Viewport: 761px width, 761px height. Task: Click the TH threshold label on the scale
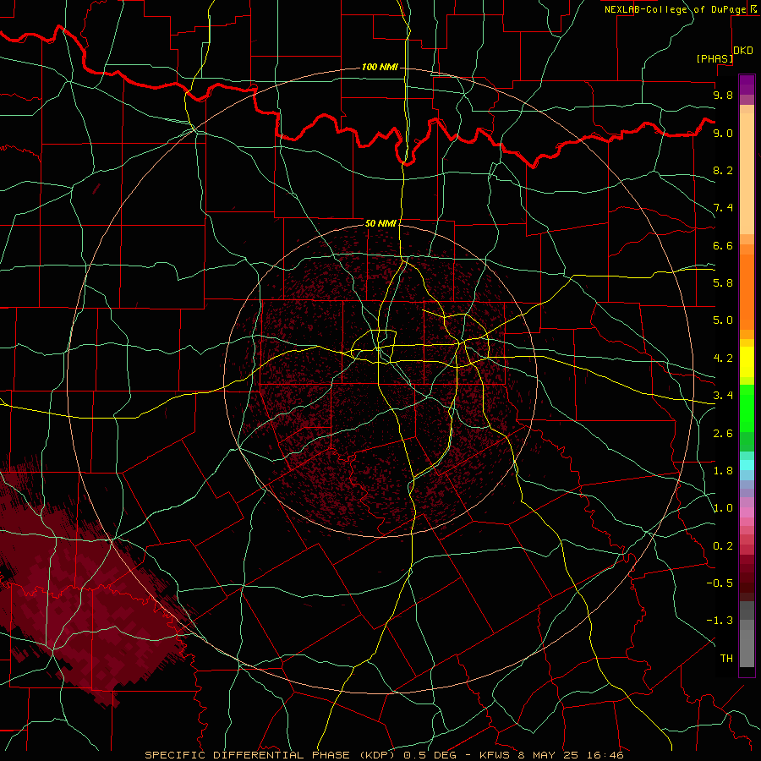(726, 659)
